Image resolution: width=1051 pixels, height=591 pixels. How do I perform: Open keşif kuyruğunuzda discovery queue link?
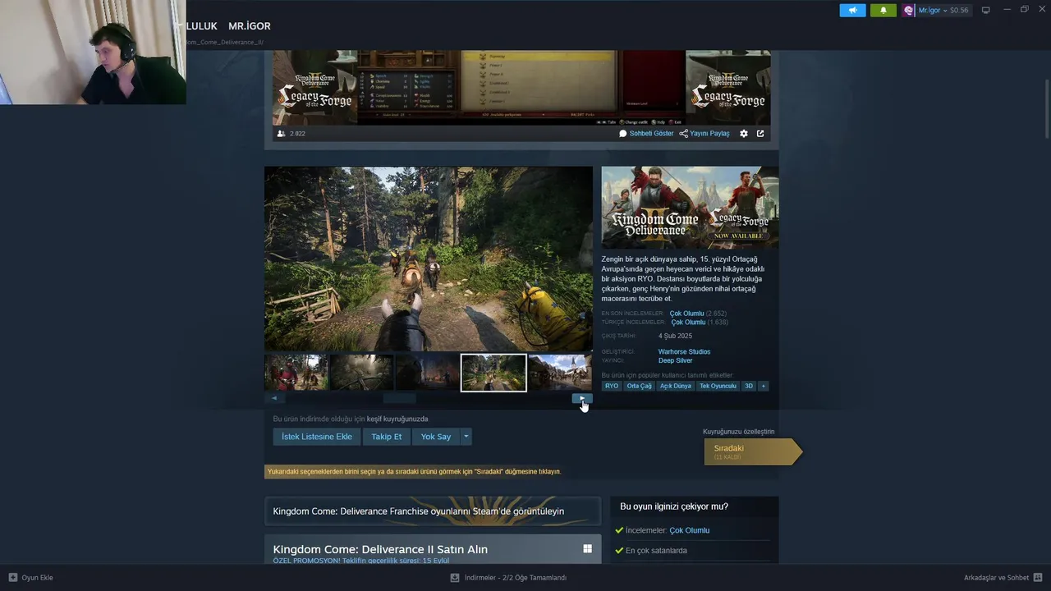click(397, 419)
